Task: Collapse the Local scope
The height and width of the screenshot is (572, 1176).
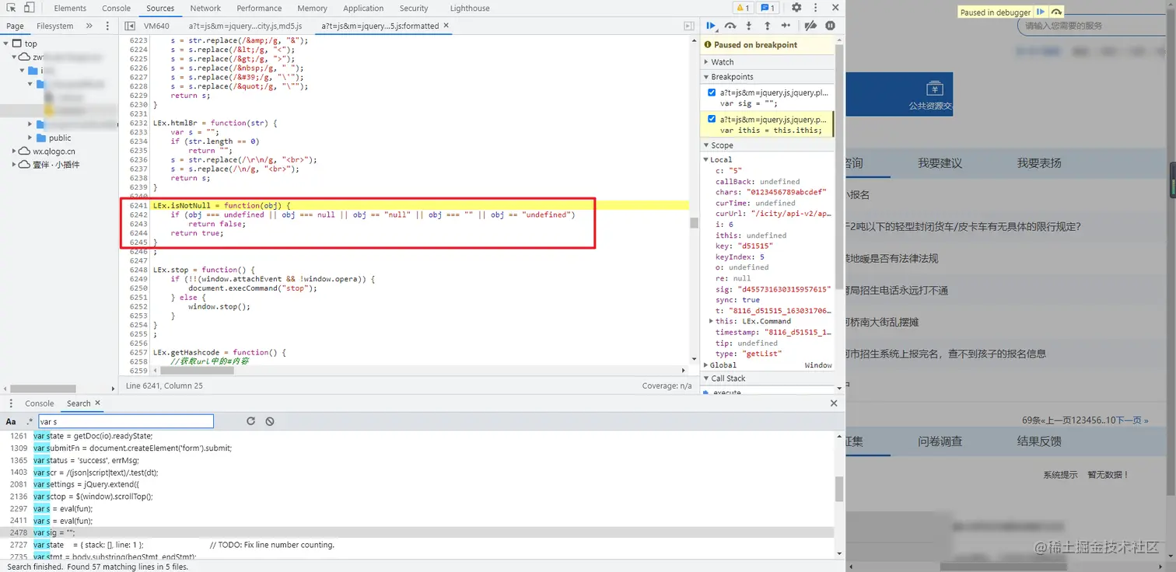Action: (x=705, y=159)
